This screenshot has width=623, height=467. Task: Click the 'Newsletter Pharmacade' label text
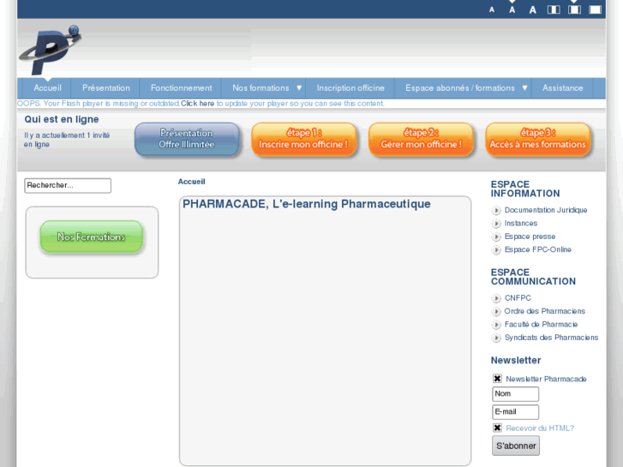pos(546,379)
